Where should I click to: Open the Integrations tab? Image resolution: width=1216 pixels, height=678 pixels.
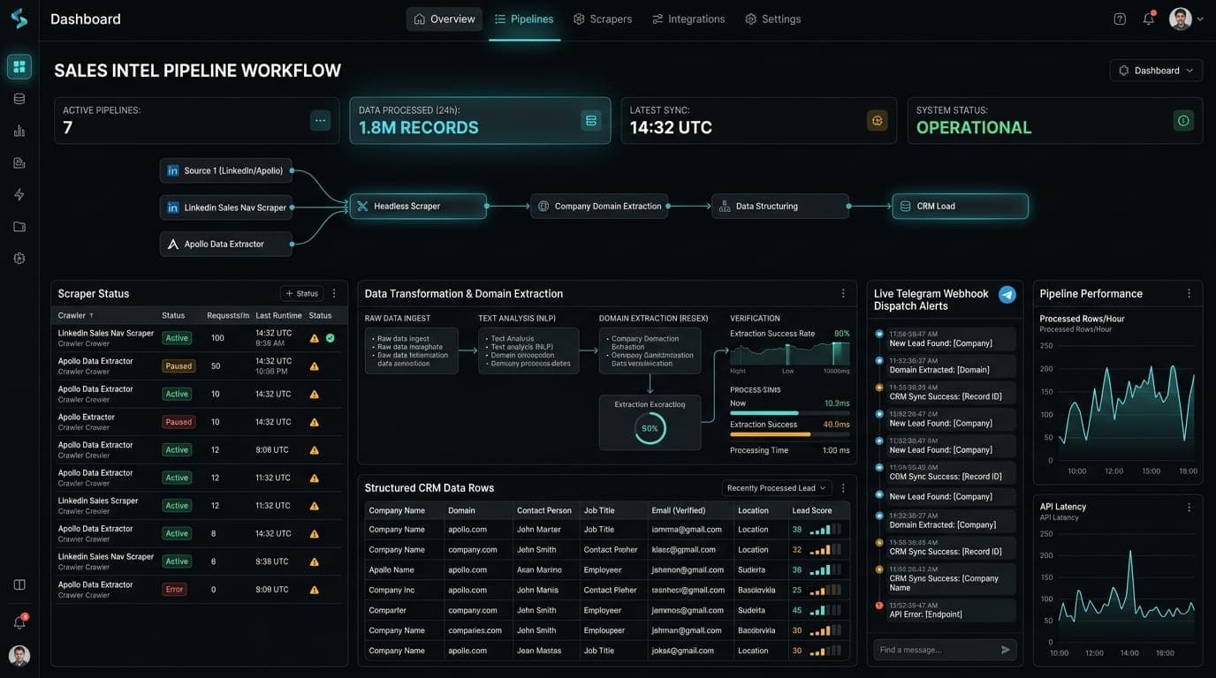(x=688, y=19)
